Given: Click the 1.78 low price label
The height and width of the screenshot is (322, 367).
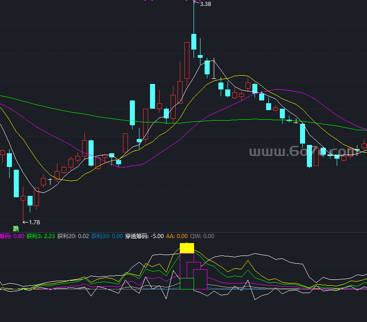Looking at the screenshot, I should click(x=34, y=222).
